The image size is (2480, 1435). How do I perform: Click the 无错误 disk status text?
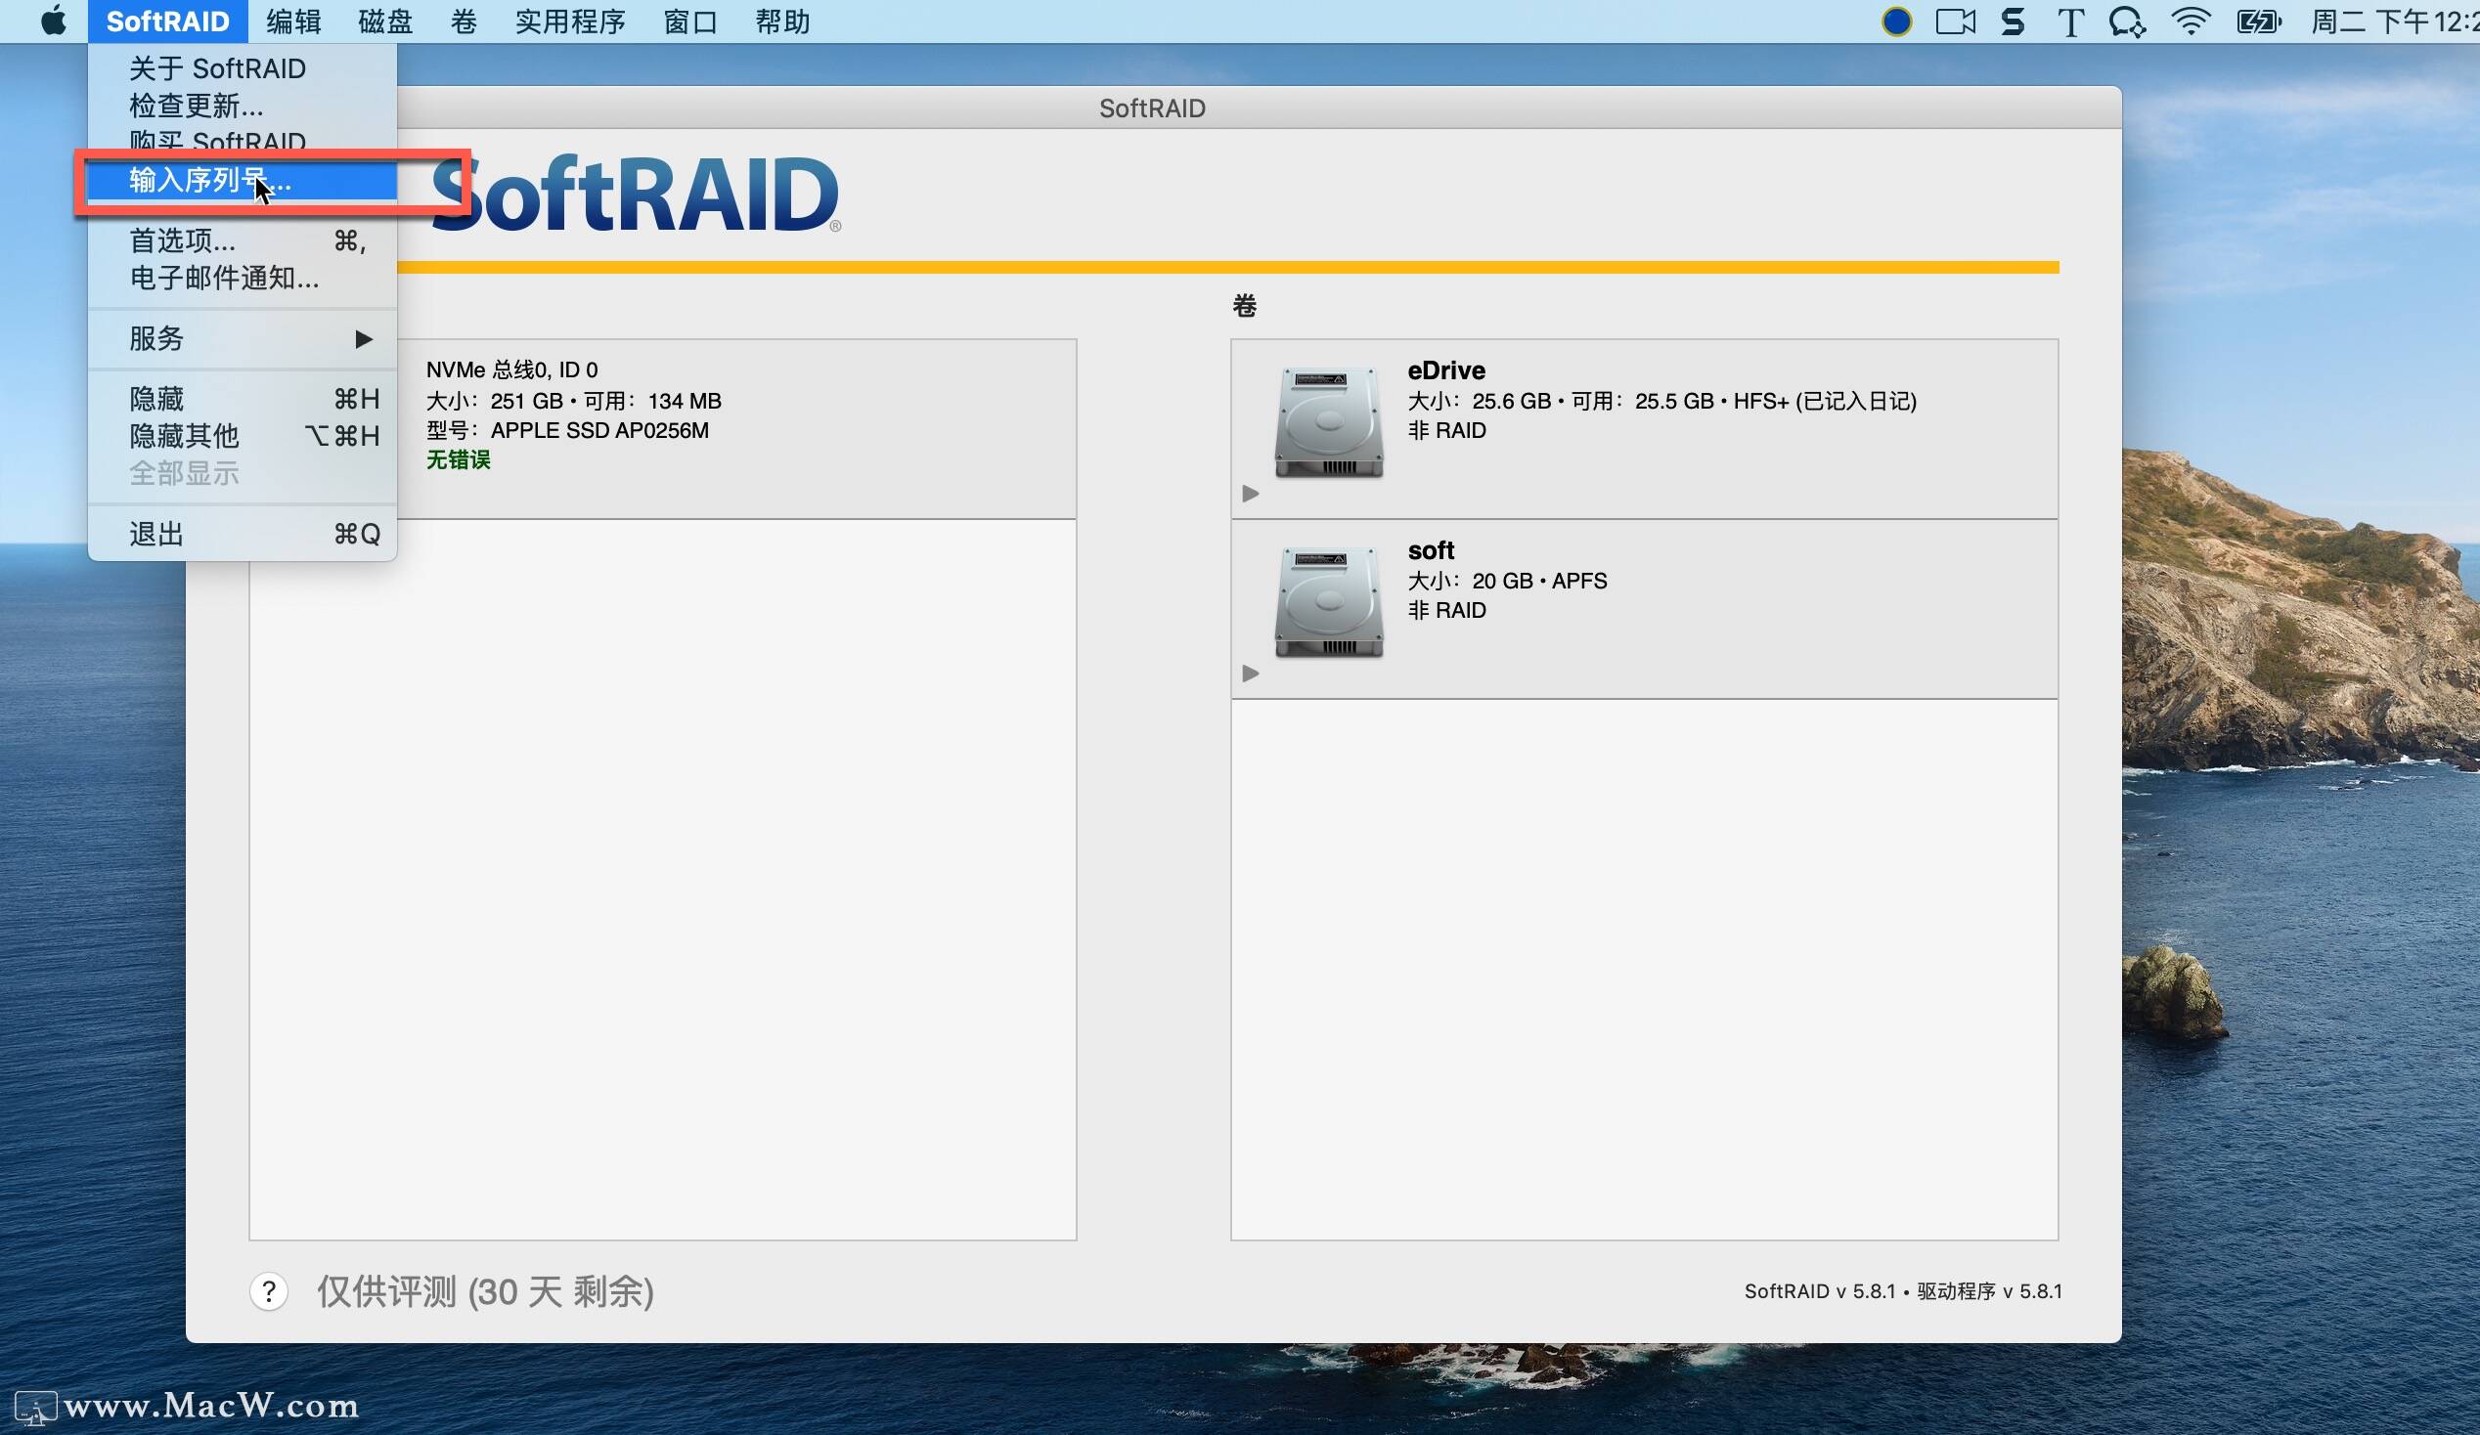pyautogui.click(x=458, y=460)
